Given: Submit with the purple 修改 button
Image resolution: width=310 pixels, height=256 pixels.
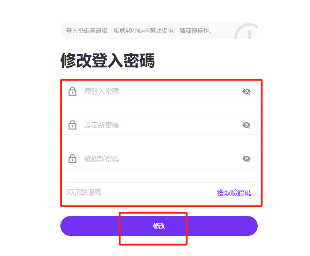Looking at the screenshot, I should coord(159,226).
